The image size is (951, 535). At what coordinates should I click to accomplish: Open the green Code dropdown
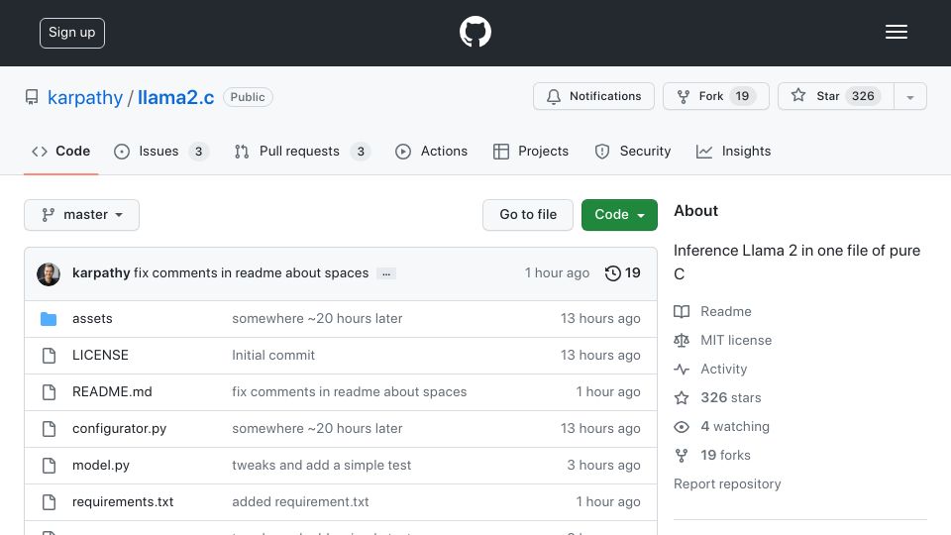[619, 215]
